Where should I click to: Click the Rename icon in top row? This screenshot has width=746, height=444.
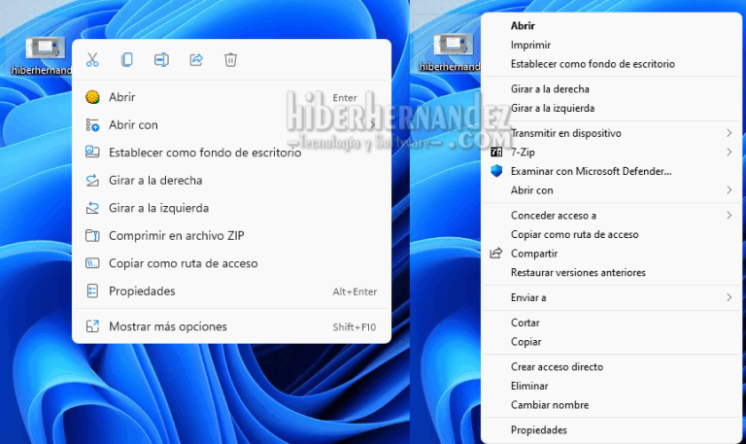(161, 60)
